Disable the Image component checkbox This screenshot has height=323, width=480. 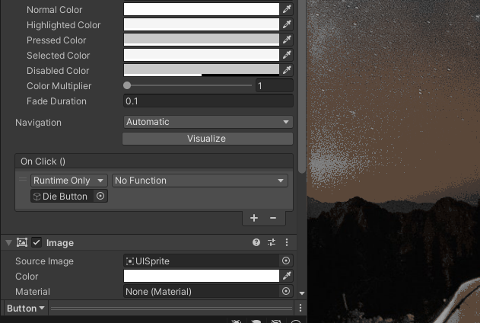[x=37, y=242]
